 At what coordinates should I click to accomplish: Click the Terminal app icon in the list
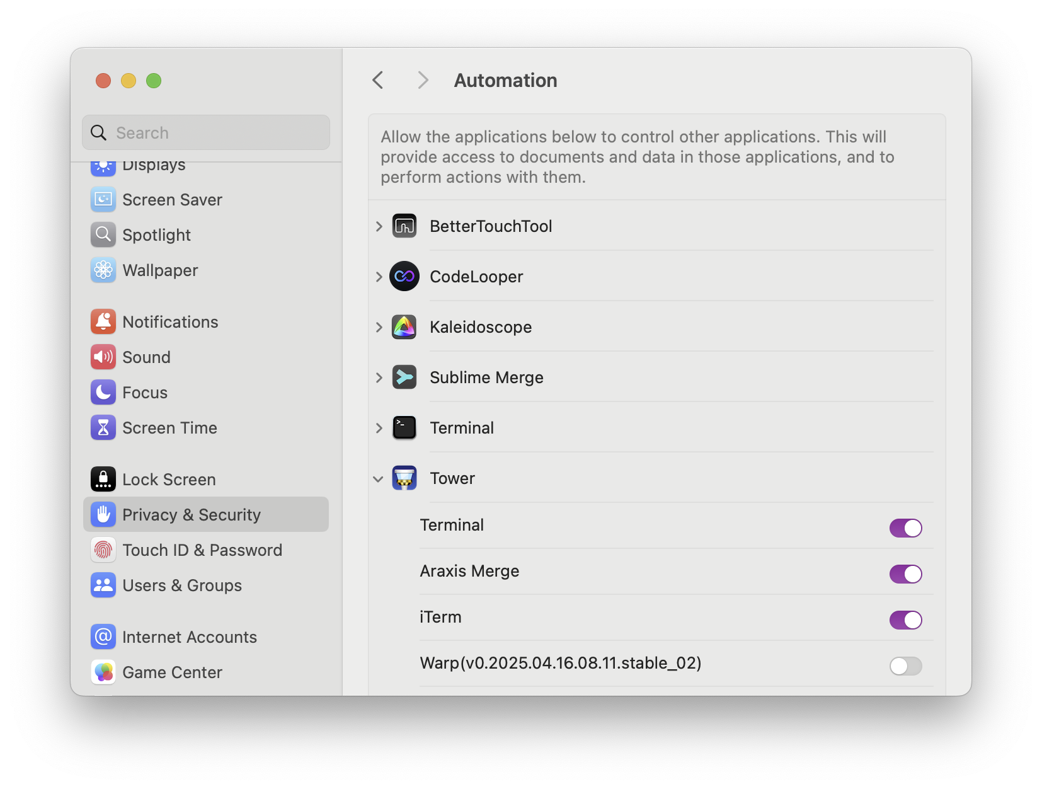point(404,427)
